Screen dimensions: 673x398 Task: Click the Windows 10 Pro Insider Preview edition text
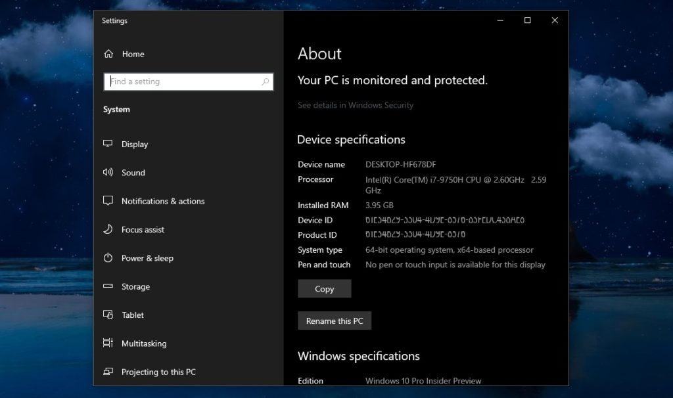(x=423, y=380)
